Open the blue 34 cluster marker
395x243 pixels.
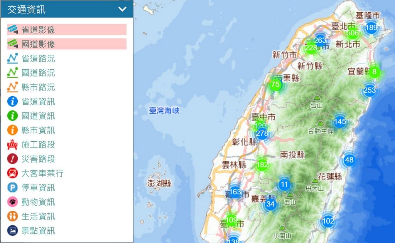coord(270,204)
